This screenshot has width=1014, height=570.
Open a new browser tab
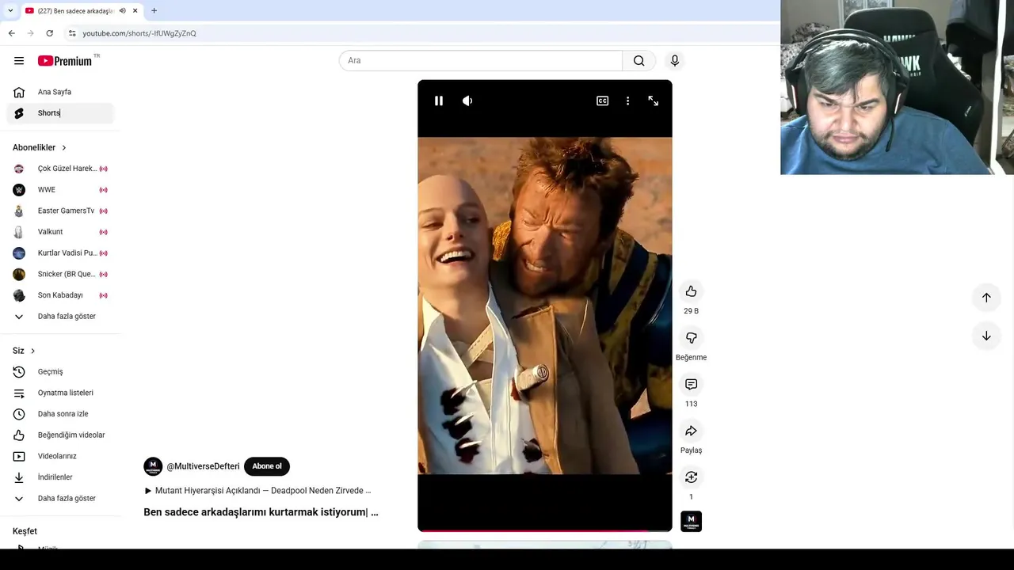tap(154, 10)
